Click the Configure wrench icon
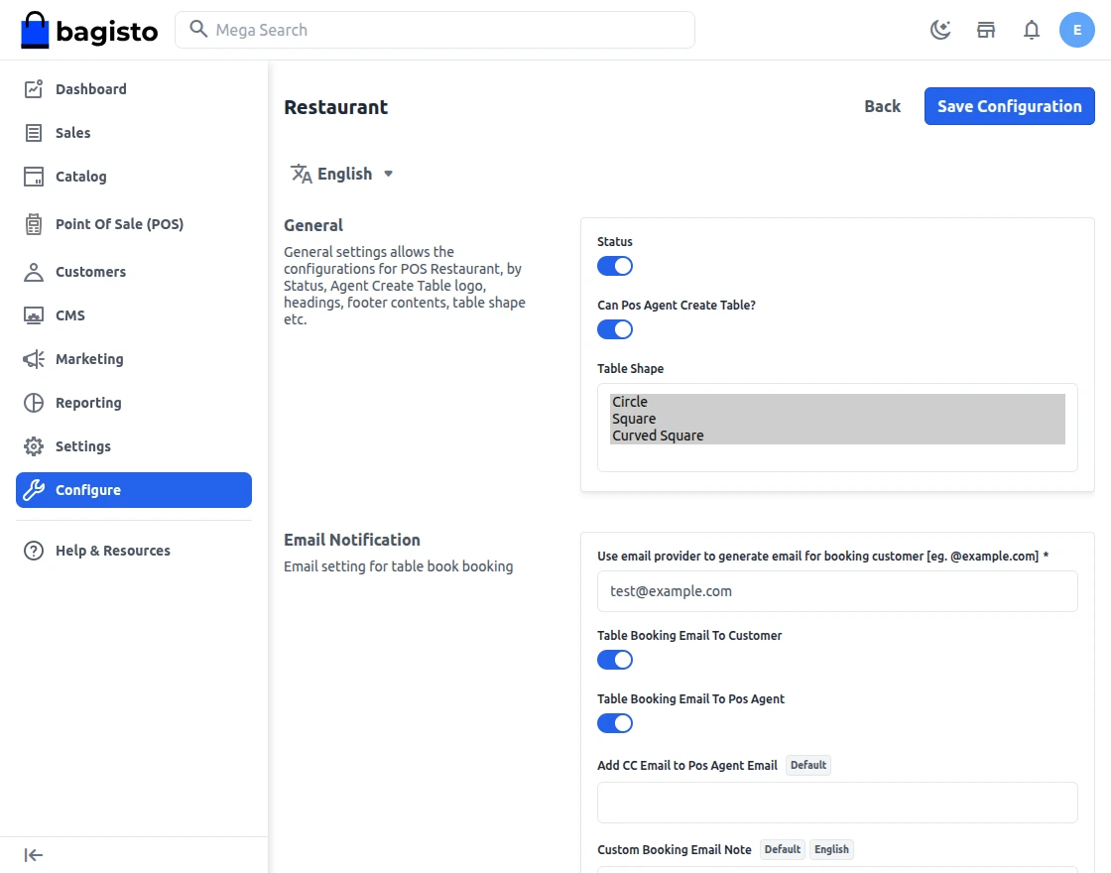Screen dimensions: 1111x873 pyautogui.click(x=34, y=490)
